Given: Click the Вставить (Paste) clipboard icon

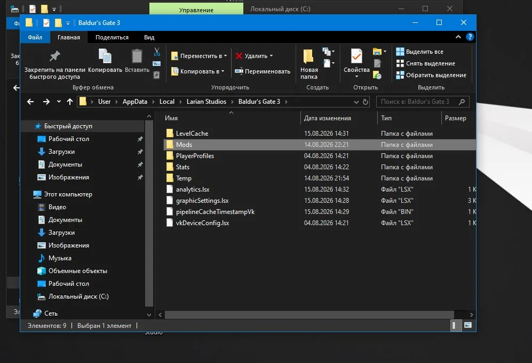Looking at the screenshot, I should point(137,56).
